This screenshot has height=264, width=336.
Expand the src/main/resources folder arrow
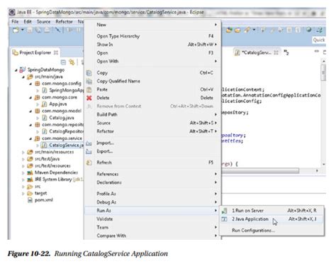(x=23, y=153)
